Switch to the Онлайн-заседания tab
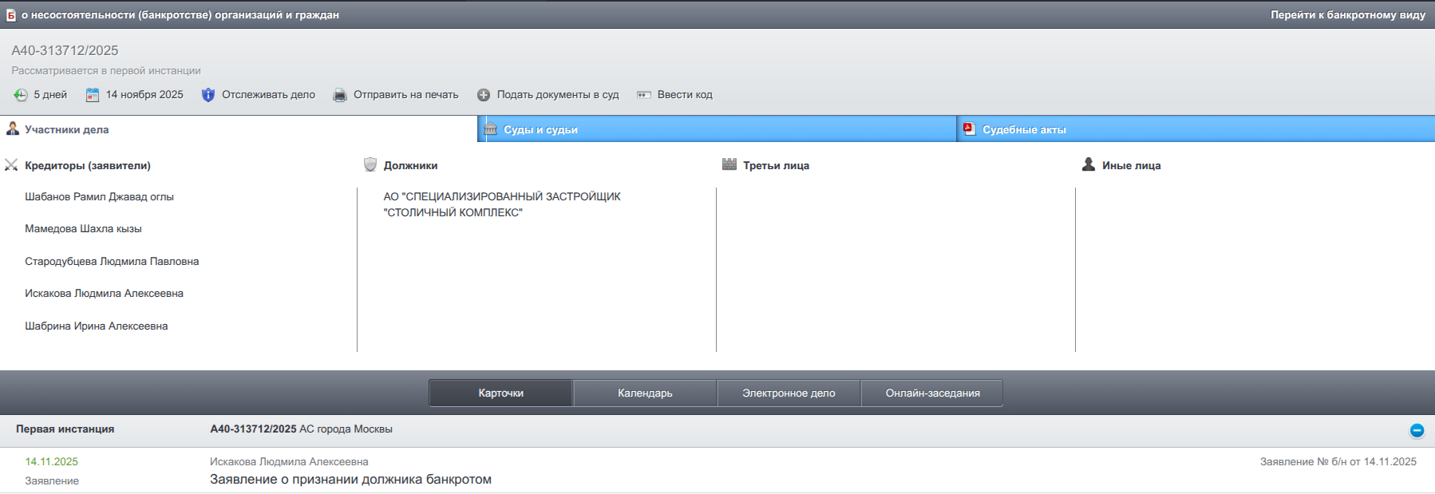 point(932,393)
